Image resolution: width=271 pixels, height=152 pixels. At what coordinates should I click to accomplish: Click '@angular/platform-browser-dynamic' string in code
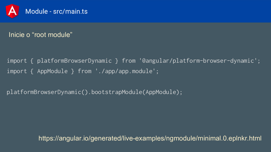pos(198,61)
